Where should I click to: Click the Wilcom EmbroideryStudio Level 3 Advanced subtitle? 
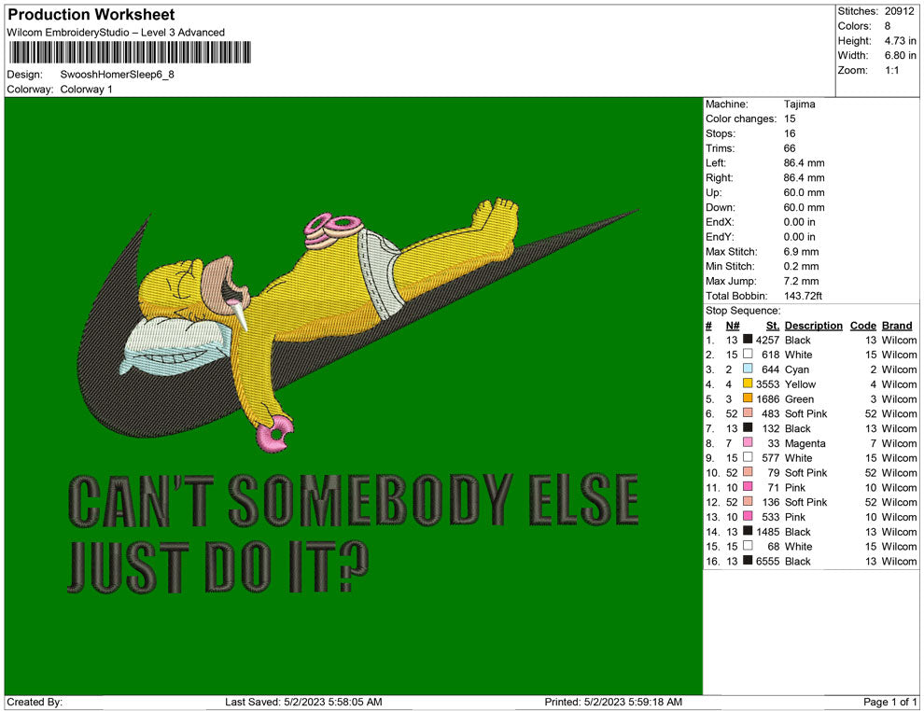tap(116, 33)
